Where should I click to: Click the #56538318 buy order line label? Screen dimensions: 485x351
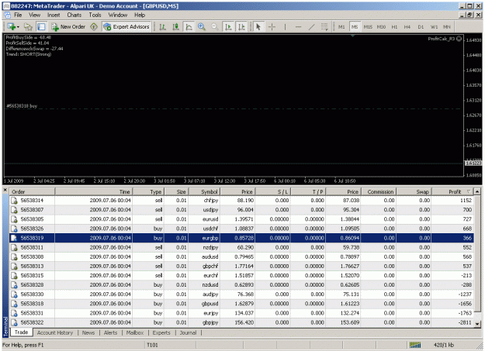[x=22, y=106]
